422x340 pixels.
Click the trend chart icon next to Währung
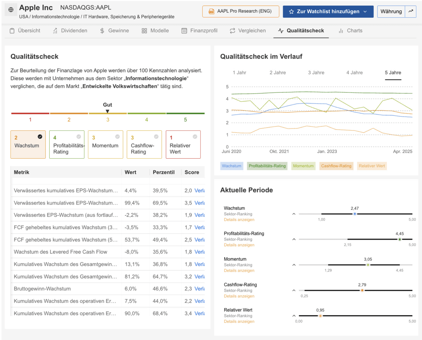[x=411, y=11]
